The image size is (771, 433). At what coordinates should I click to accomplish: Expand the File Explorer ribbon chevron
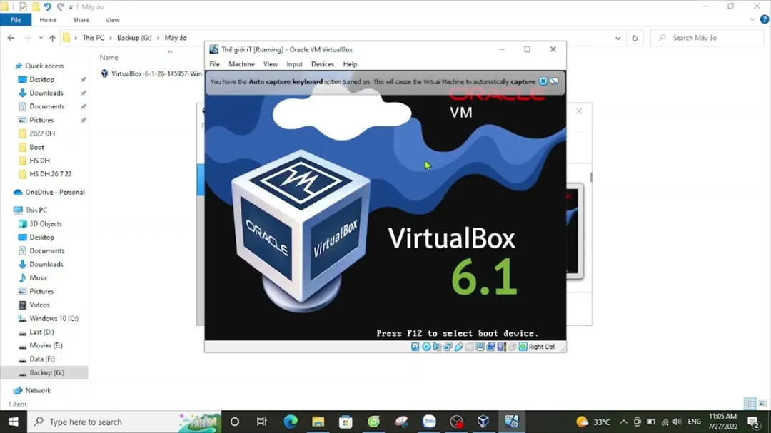coord(752,20)
